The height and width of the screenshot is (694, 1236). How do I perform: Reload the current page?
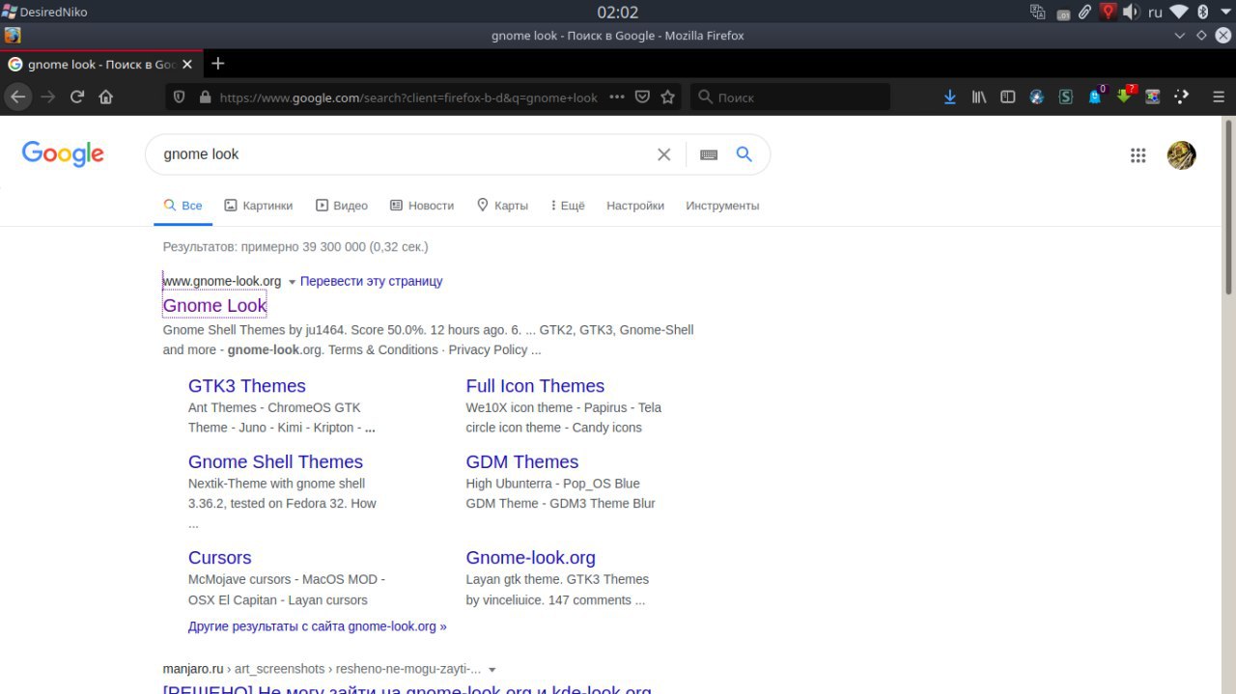[x=77, y=97]
